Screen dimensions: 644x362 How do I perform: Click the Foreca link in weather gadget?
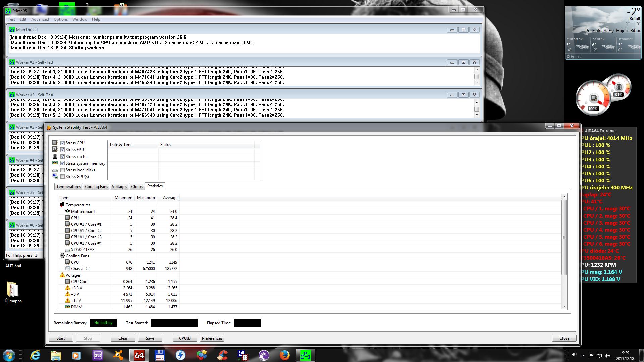(574, 57)
